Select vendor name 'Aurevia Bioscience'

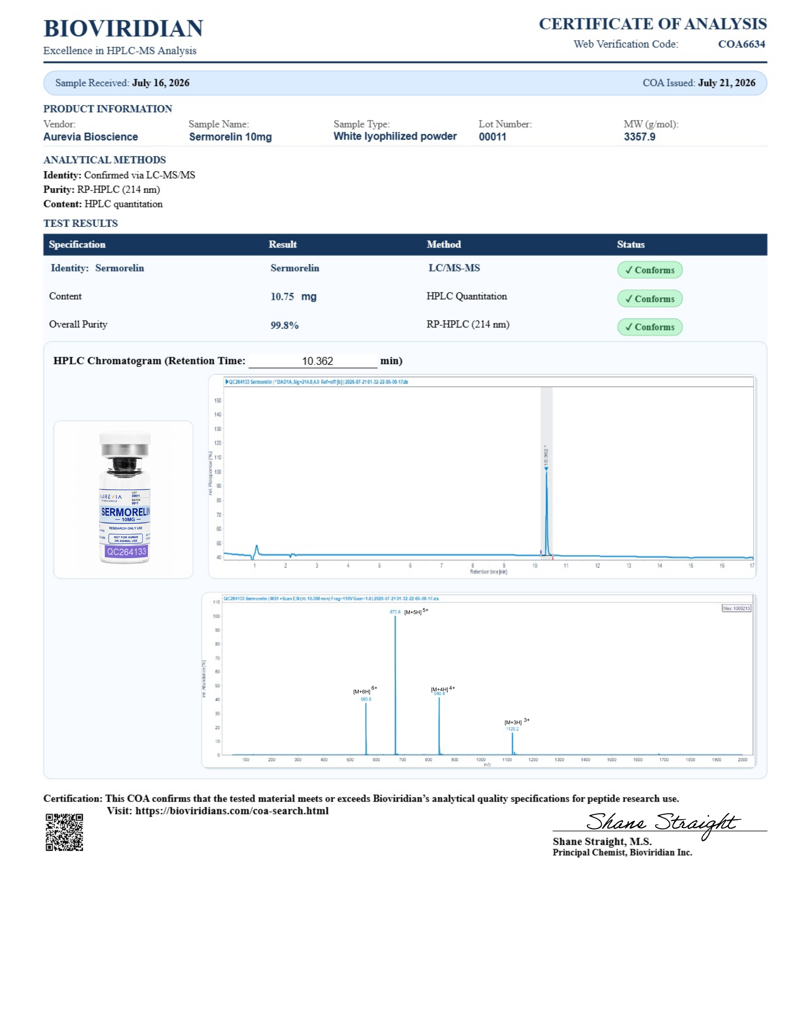(x=91, y=137)
